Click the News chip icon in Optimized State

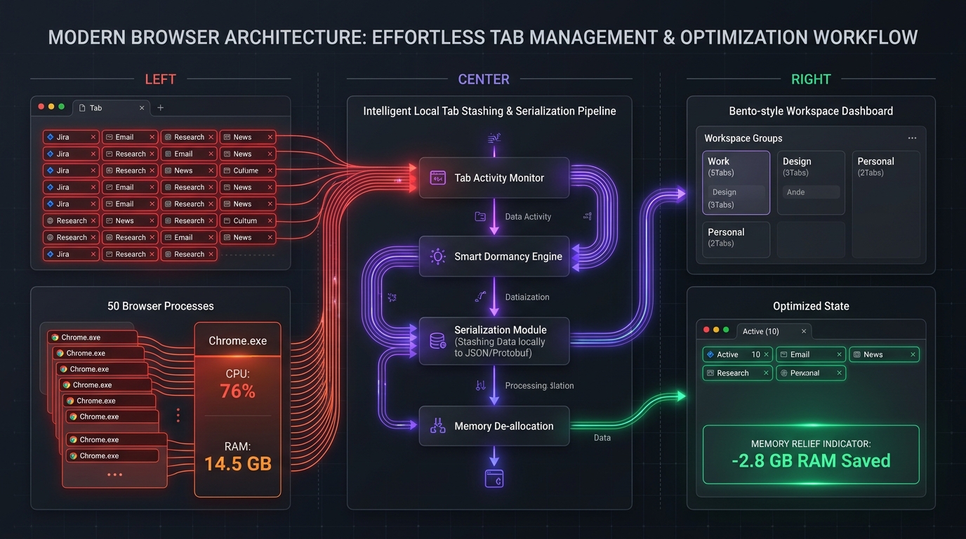[x=857, y=354]
